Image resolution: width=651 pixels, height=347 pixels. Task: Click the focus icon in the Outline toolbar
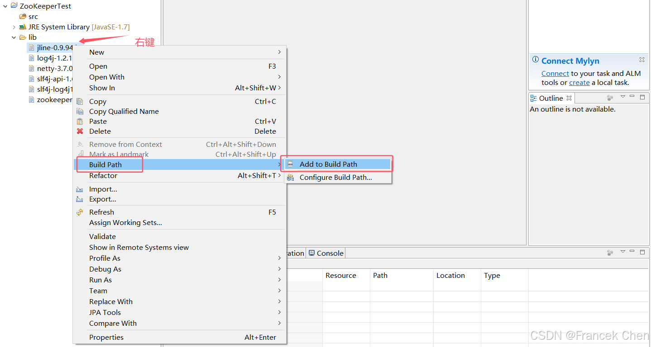[x=610, y=98]
